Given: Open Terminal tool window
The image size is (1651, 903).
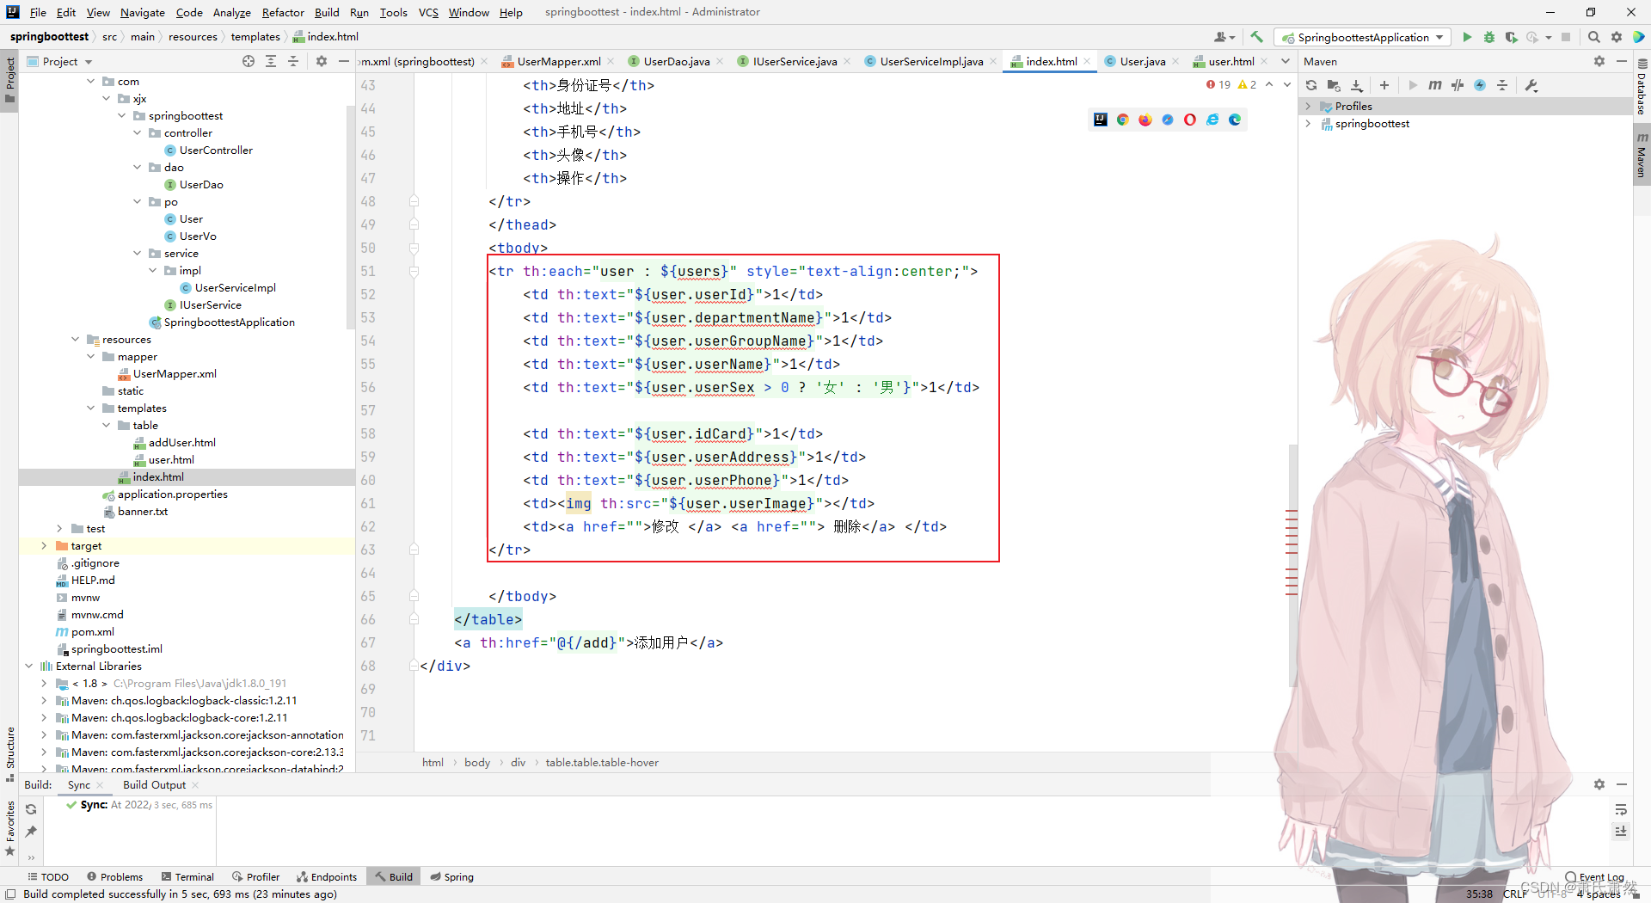Looking at the screenshot, I should point(187,877).
